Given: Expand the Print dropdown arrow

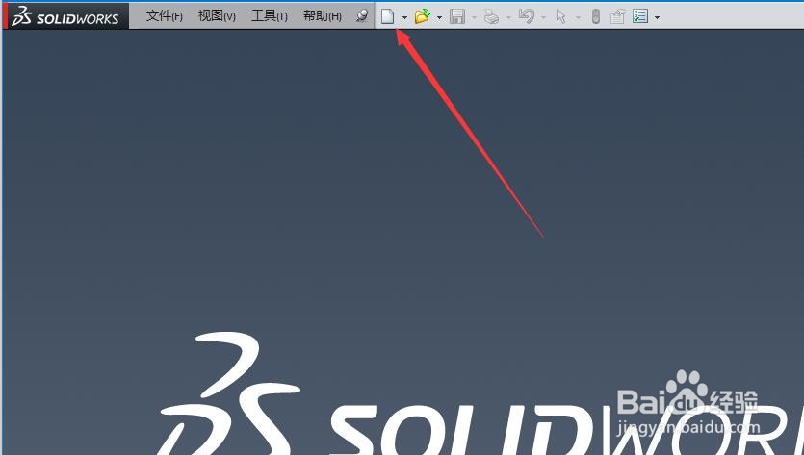Looking at the screenshot, I should click(508, 17).
